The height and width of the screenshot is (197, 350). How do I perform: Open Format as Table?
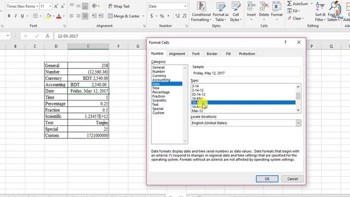tap(220, 11)
